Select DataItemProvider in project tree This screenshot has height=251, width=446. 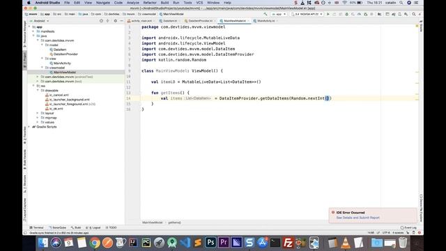[x=63, y=54]
